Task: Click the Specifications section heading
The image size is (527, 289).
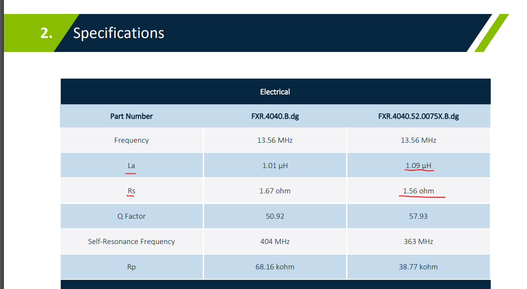Action: click(118, 33)
